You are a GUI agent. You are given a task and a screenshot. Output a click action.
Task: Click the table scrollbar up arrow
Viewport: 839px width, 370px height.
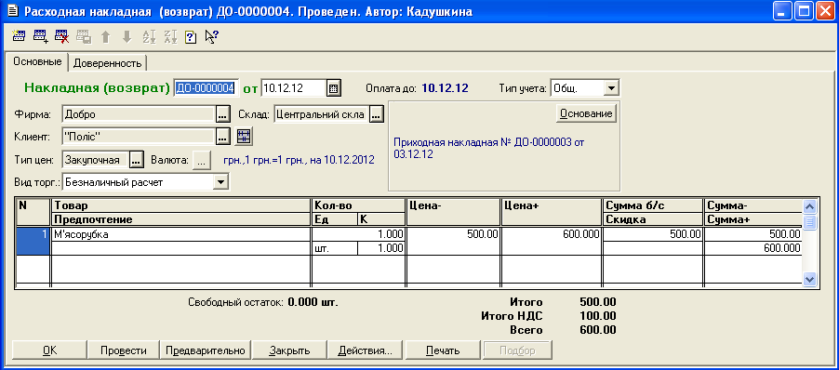[x=808, y=206]
